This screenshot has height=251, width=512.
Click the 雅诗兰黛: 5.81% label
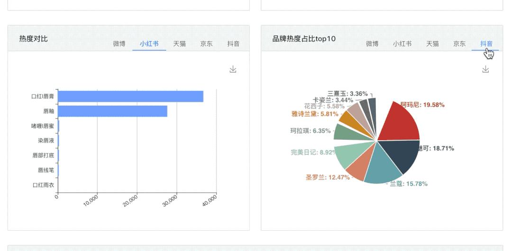pos(315,114)
